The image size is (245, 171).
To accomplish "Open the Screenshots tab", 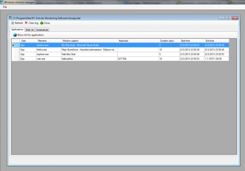I will pyautogui.click(x=42, y=30).
